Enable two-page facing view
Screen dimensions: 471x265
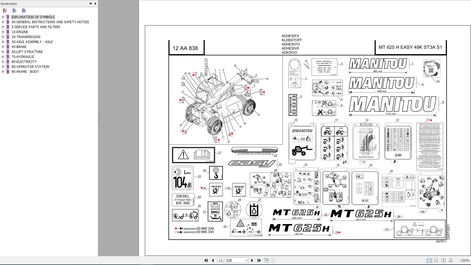point(443,260)
